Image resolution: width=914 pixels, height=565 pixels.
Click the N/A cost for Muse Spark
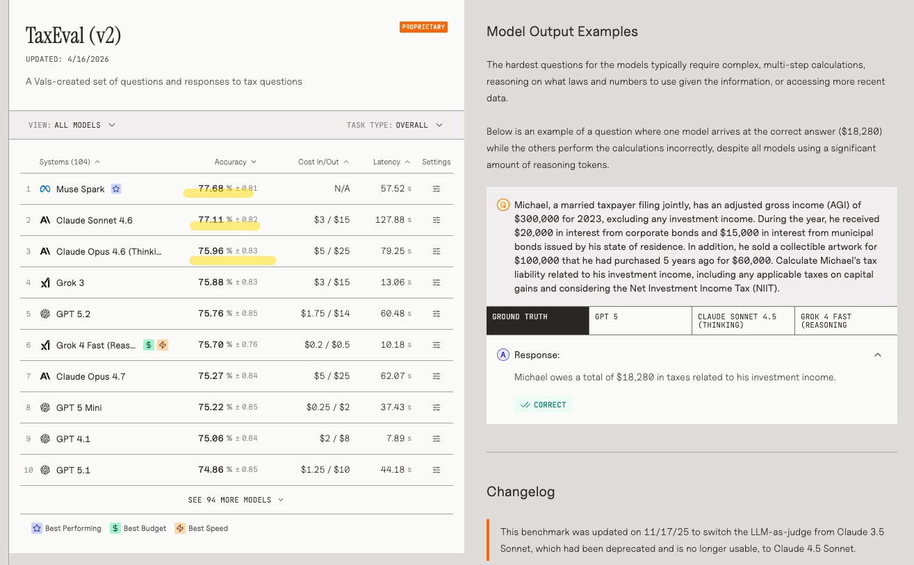point(341,189)
